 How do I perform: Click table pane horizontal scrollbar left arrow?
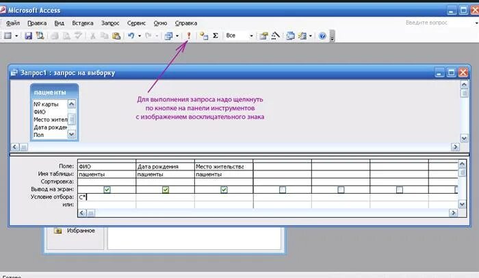coord(14,147)
